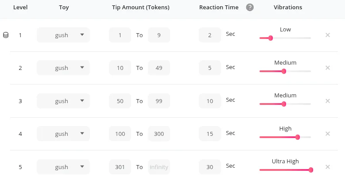The image size is (345, 181).
Task: Delete level 2 row using X icon
Action: 328,68
